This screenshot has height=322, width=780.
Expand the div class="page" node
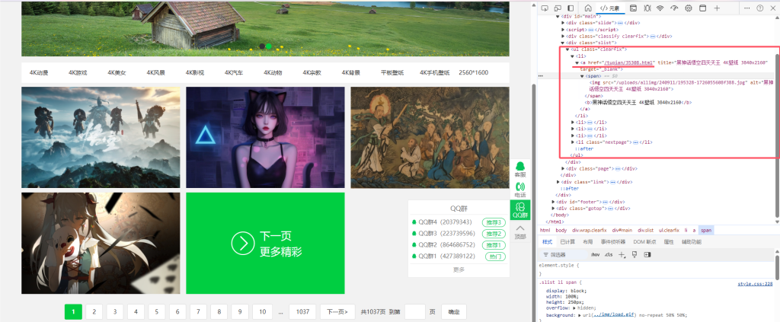coord(563,169)
